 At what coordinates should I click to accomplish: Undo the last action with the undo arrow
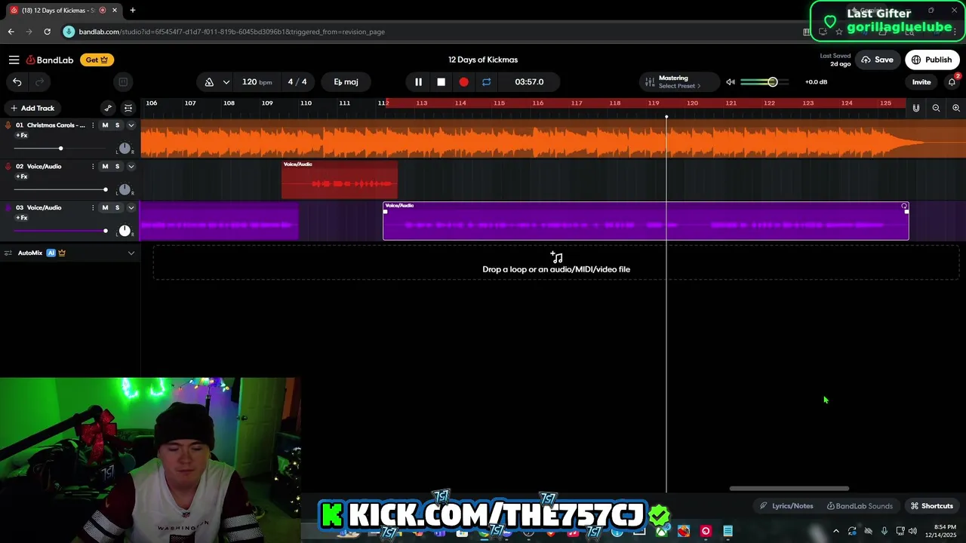point(17,81)
